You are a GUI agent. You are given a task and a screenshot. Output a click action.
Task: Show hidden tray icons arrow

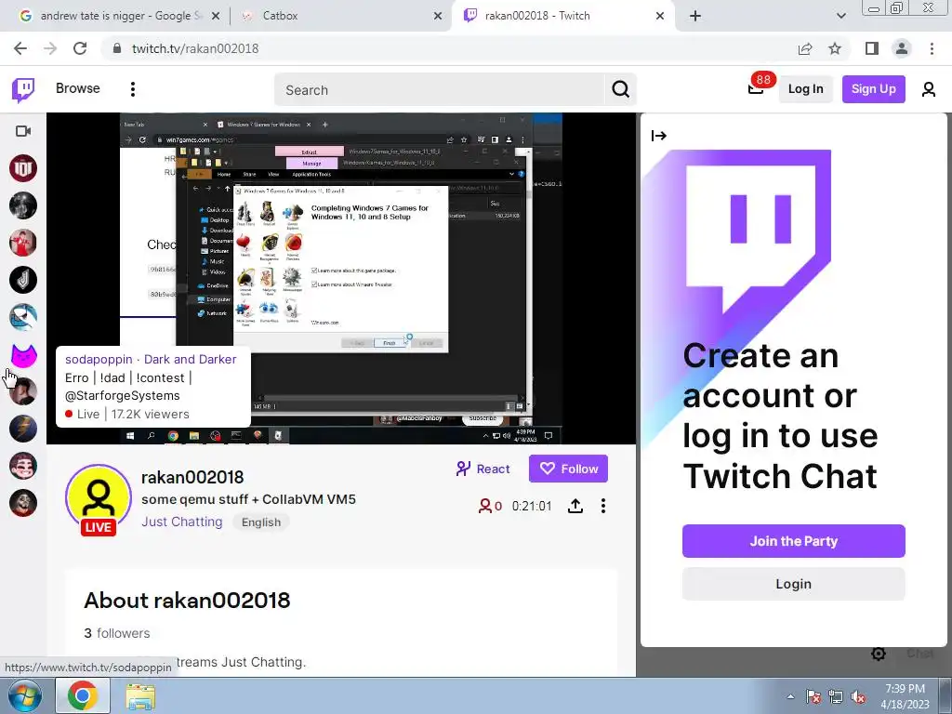[x=790, y=696]
